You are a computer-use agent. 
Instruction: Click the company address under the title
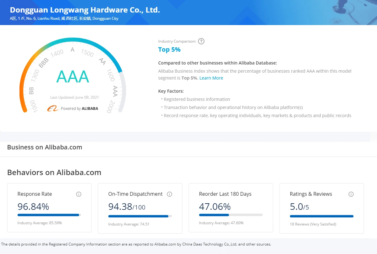click(64, 18)
